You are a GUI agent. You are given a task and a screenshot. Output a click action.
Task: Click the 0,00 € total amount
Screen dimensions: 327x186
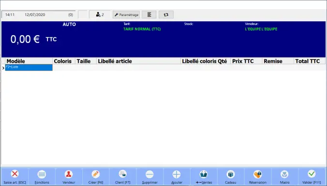click(x=25, y=39)
